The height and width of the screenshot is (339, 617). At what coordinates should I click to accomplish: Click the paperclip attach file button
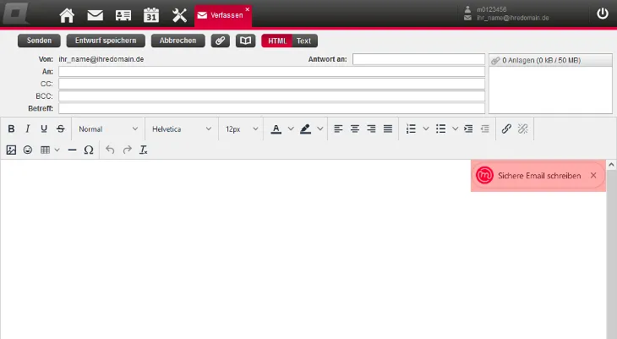tap(221, 41)
